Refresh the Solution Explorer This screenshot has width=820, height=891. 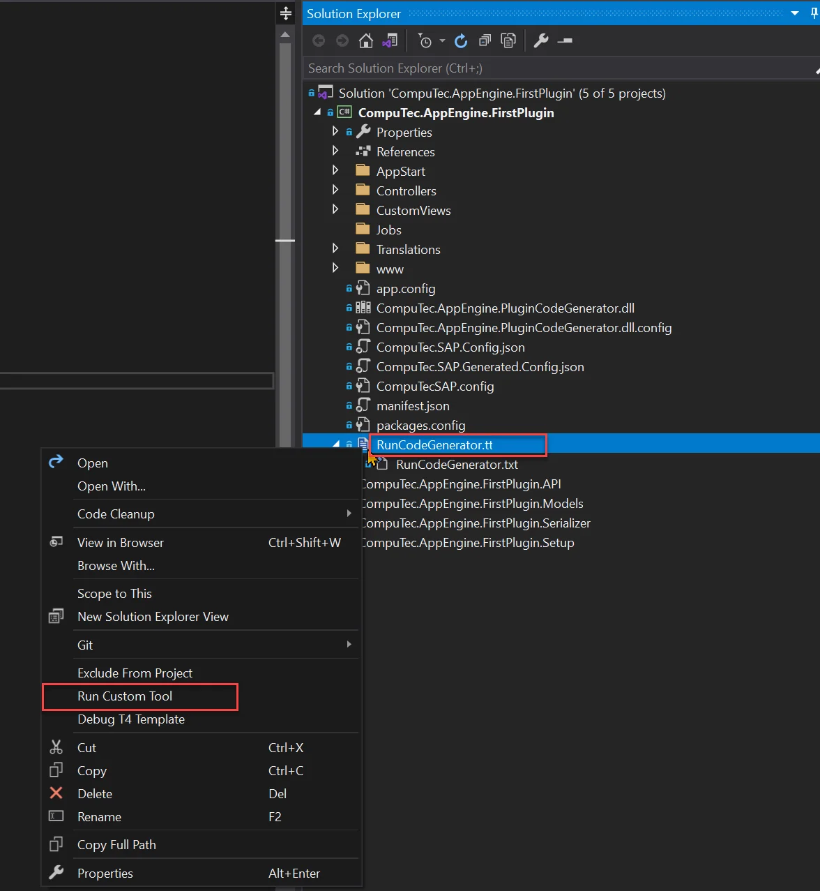[461, 40]
